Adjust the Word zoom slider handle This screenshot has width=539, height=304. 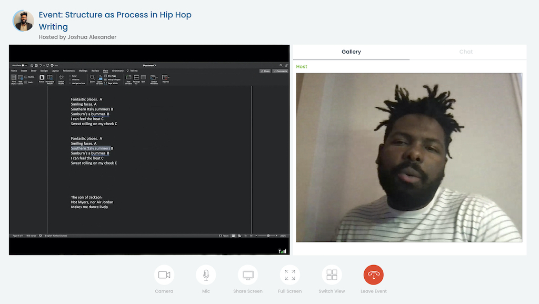click(x=268, y=236)
